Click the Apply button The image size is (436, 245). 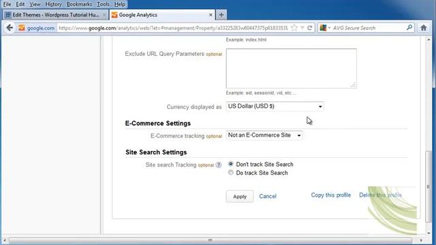pyautogui.click(x=240, y=197)
